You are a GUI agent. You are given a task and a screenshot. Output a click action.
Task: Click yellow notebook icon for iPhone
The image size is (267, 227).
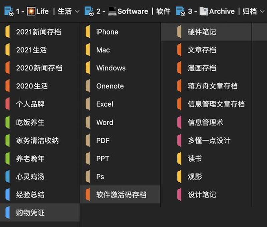pyautogui.click(x=88, y=31)
